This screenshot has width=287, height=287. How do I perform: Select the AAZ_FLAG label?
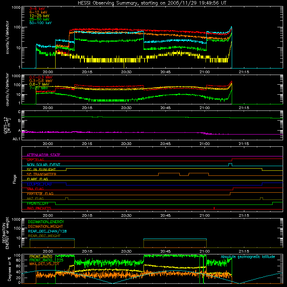35,199
